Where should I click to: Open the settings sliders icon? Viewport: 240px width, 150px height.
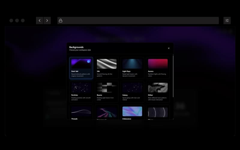227,20
